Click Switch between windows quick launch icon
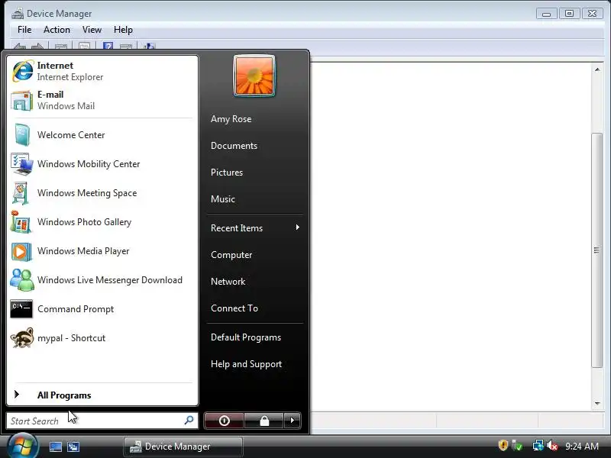611x458 pixels. 73,447
